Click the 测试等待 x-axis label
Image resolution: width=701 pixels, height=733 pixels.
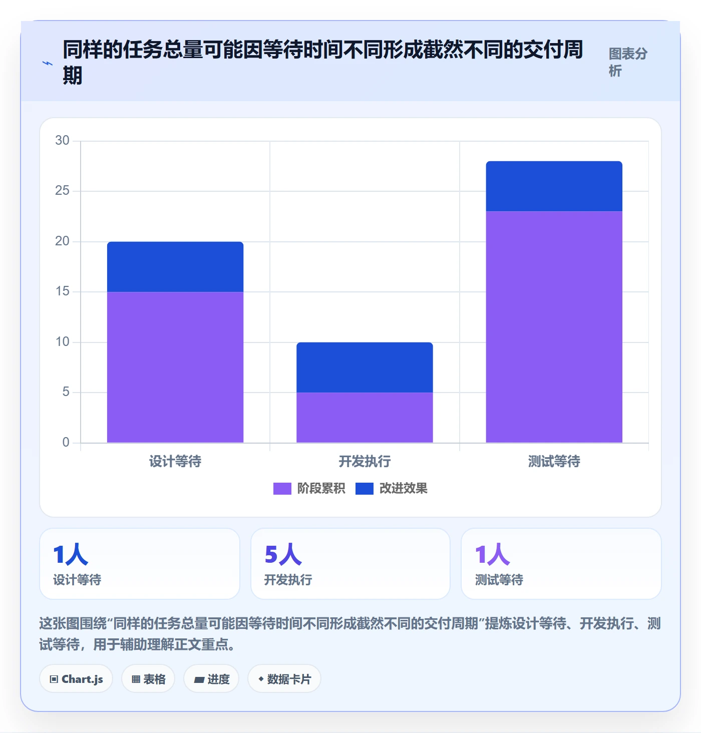click(554, 461)
